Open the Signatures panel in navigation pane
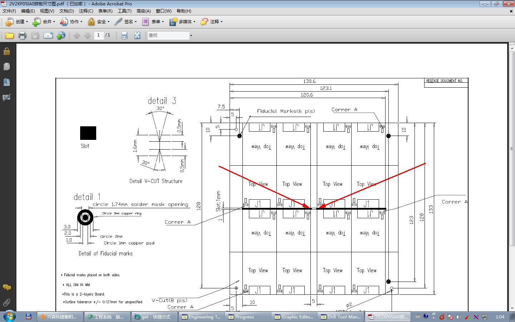515x322 pixels. tap(6, 98)
